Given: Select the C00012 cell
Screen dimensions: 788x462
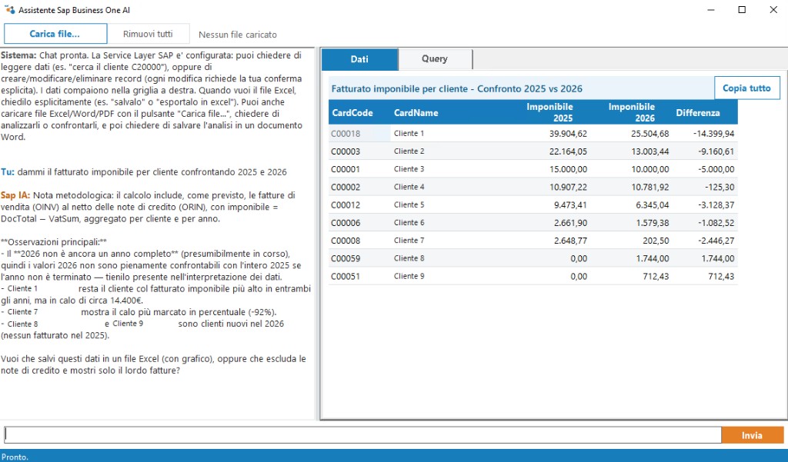Looking at the screenshot, I should coord(360,205).
